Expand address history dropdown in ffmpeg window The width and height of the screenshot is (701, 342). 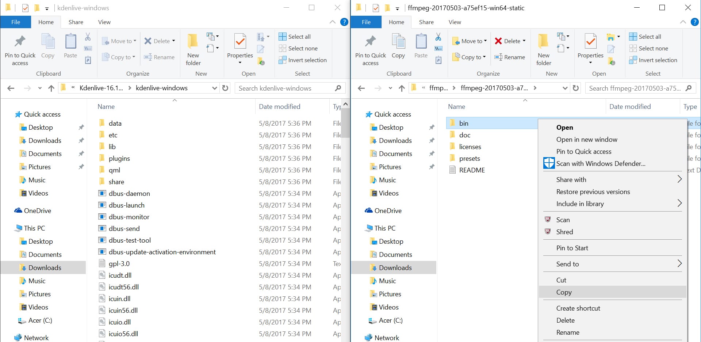(565, 88)
